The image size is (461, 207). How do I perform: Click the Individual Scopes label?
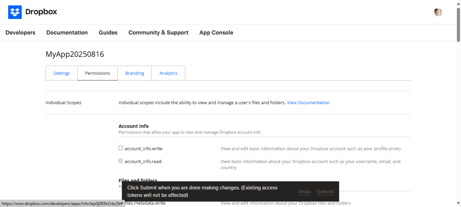tap(63, 103)
